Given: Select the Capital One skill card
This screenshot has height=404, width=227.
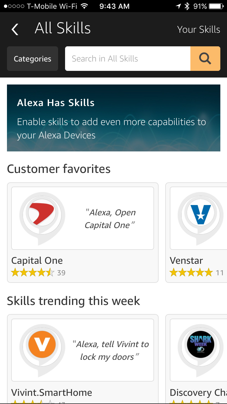Looking at the screenshot, I should 82,233.
